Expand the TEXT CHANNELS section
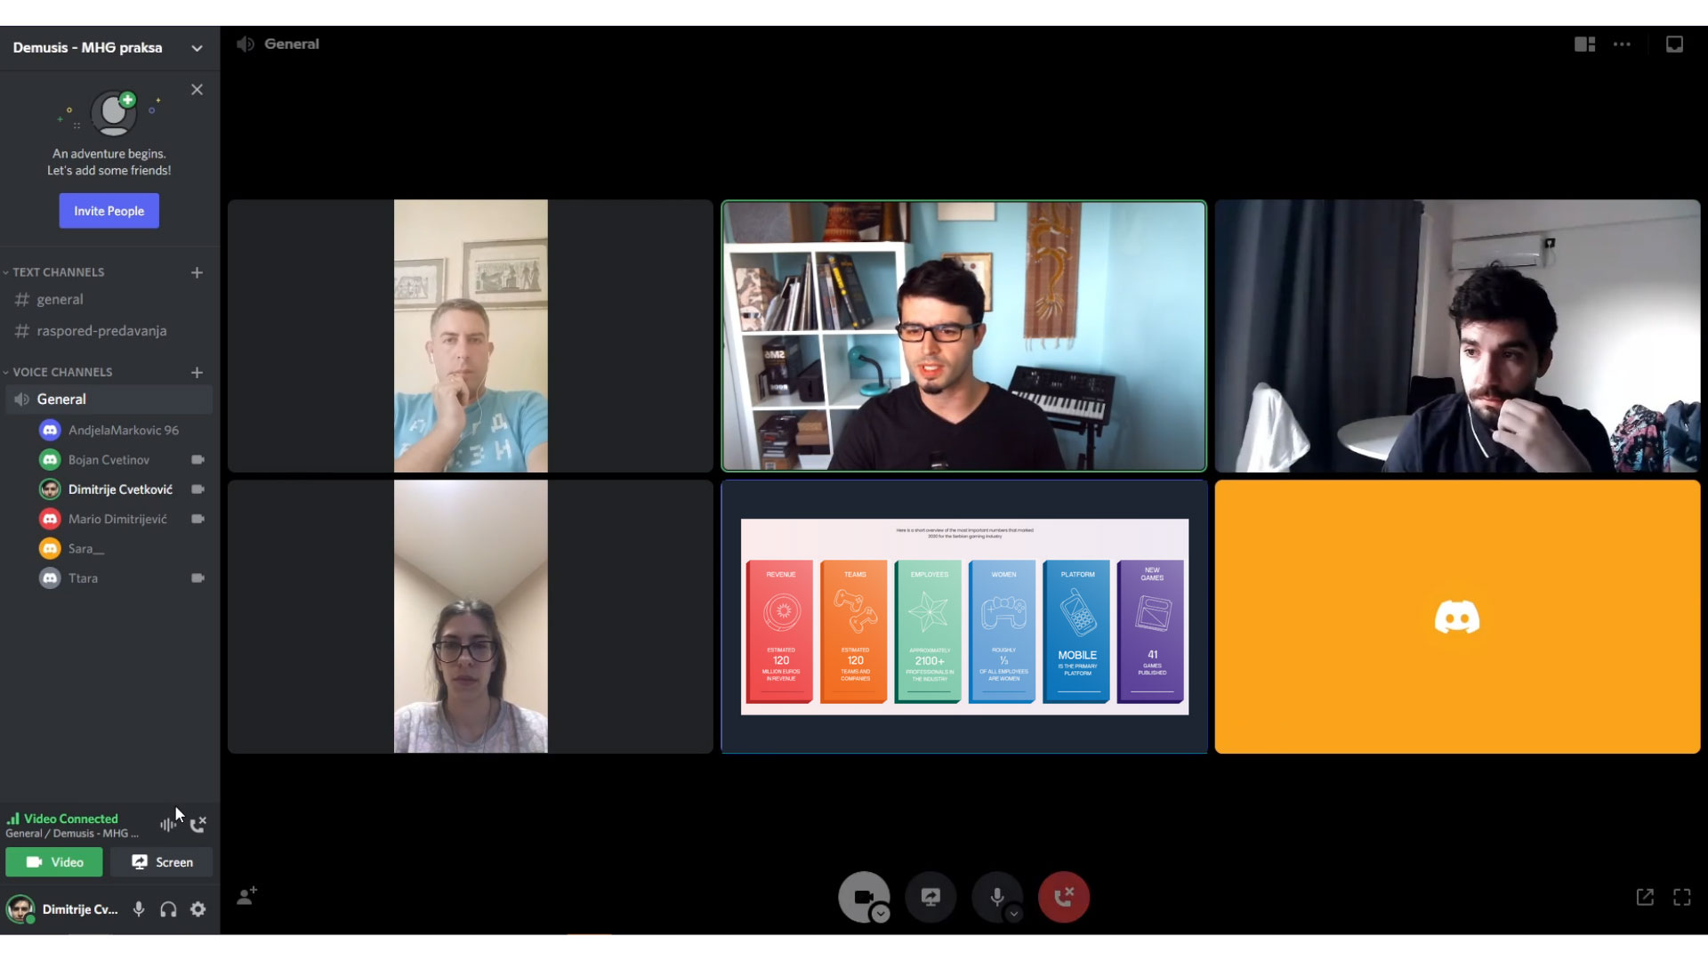The height and width of the screenshot is (961, 1708). tap(59, 271)
